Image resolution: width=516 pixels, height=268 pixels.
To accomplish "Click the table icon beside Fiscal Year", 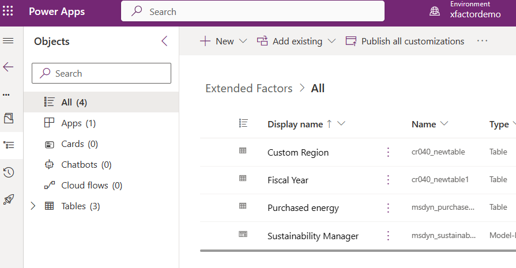I will pos(243,178).
